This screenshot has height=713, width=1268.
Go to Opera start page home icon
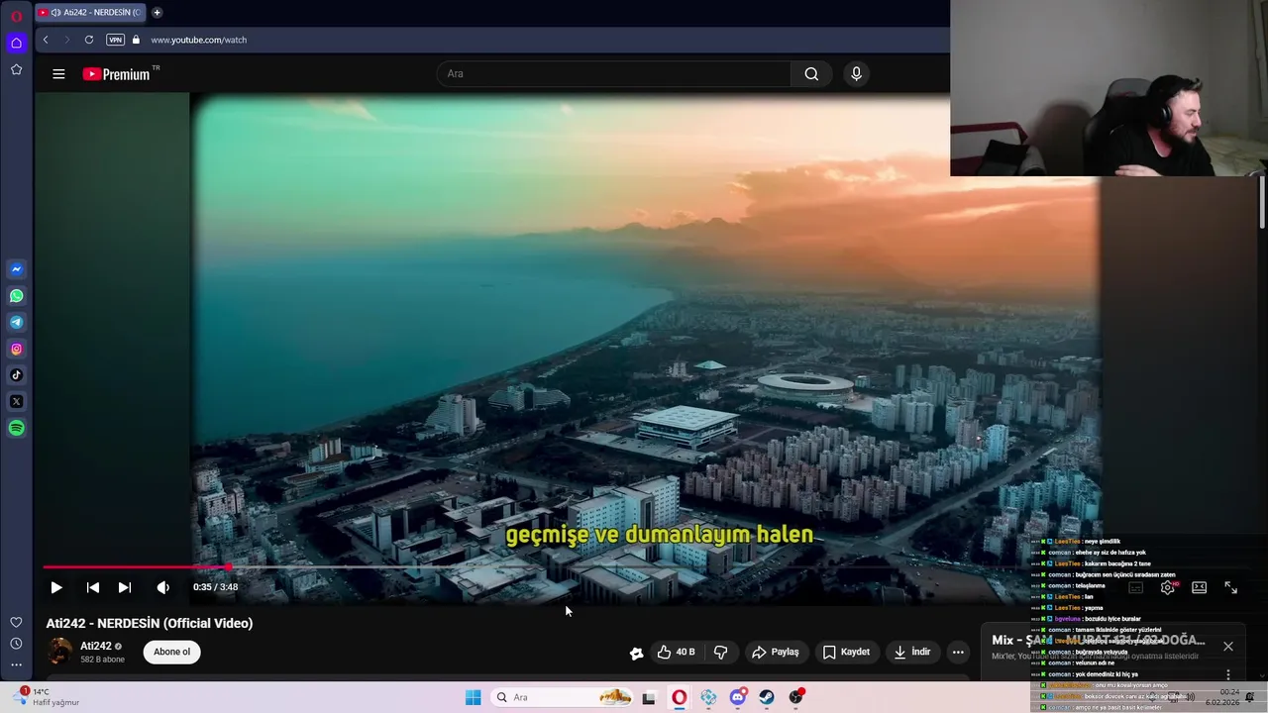click(x=16, y=43)
